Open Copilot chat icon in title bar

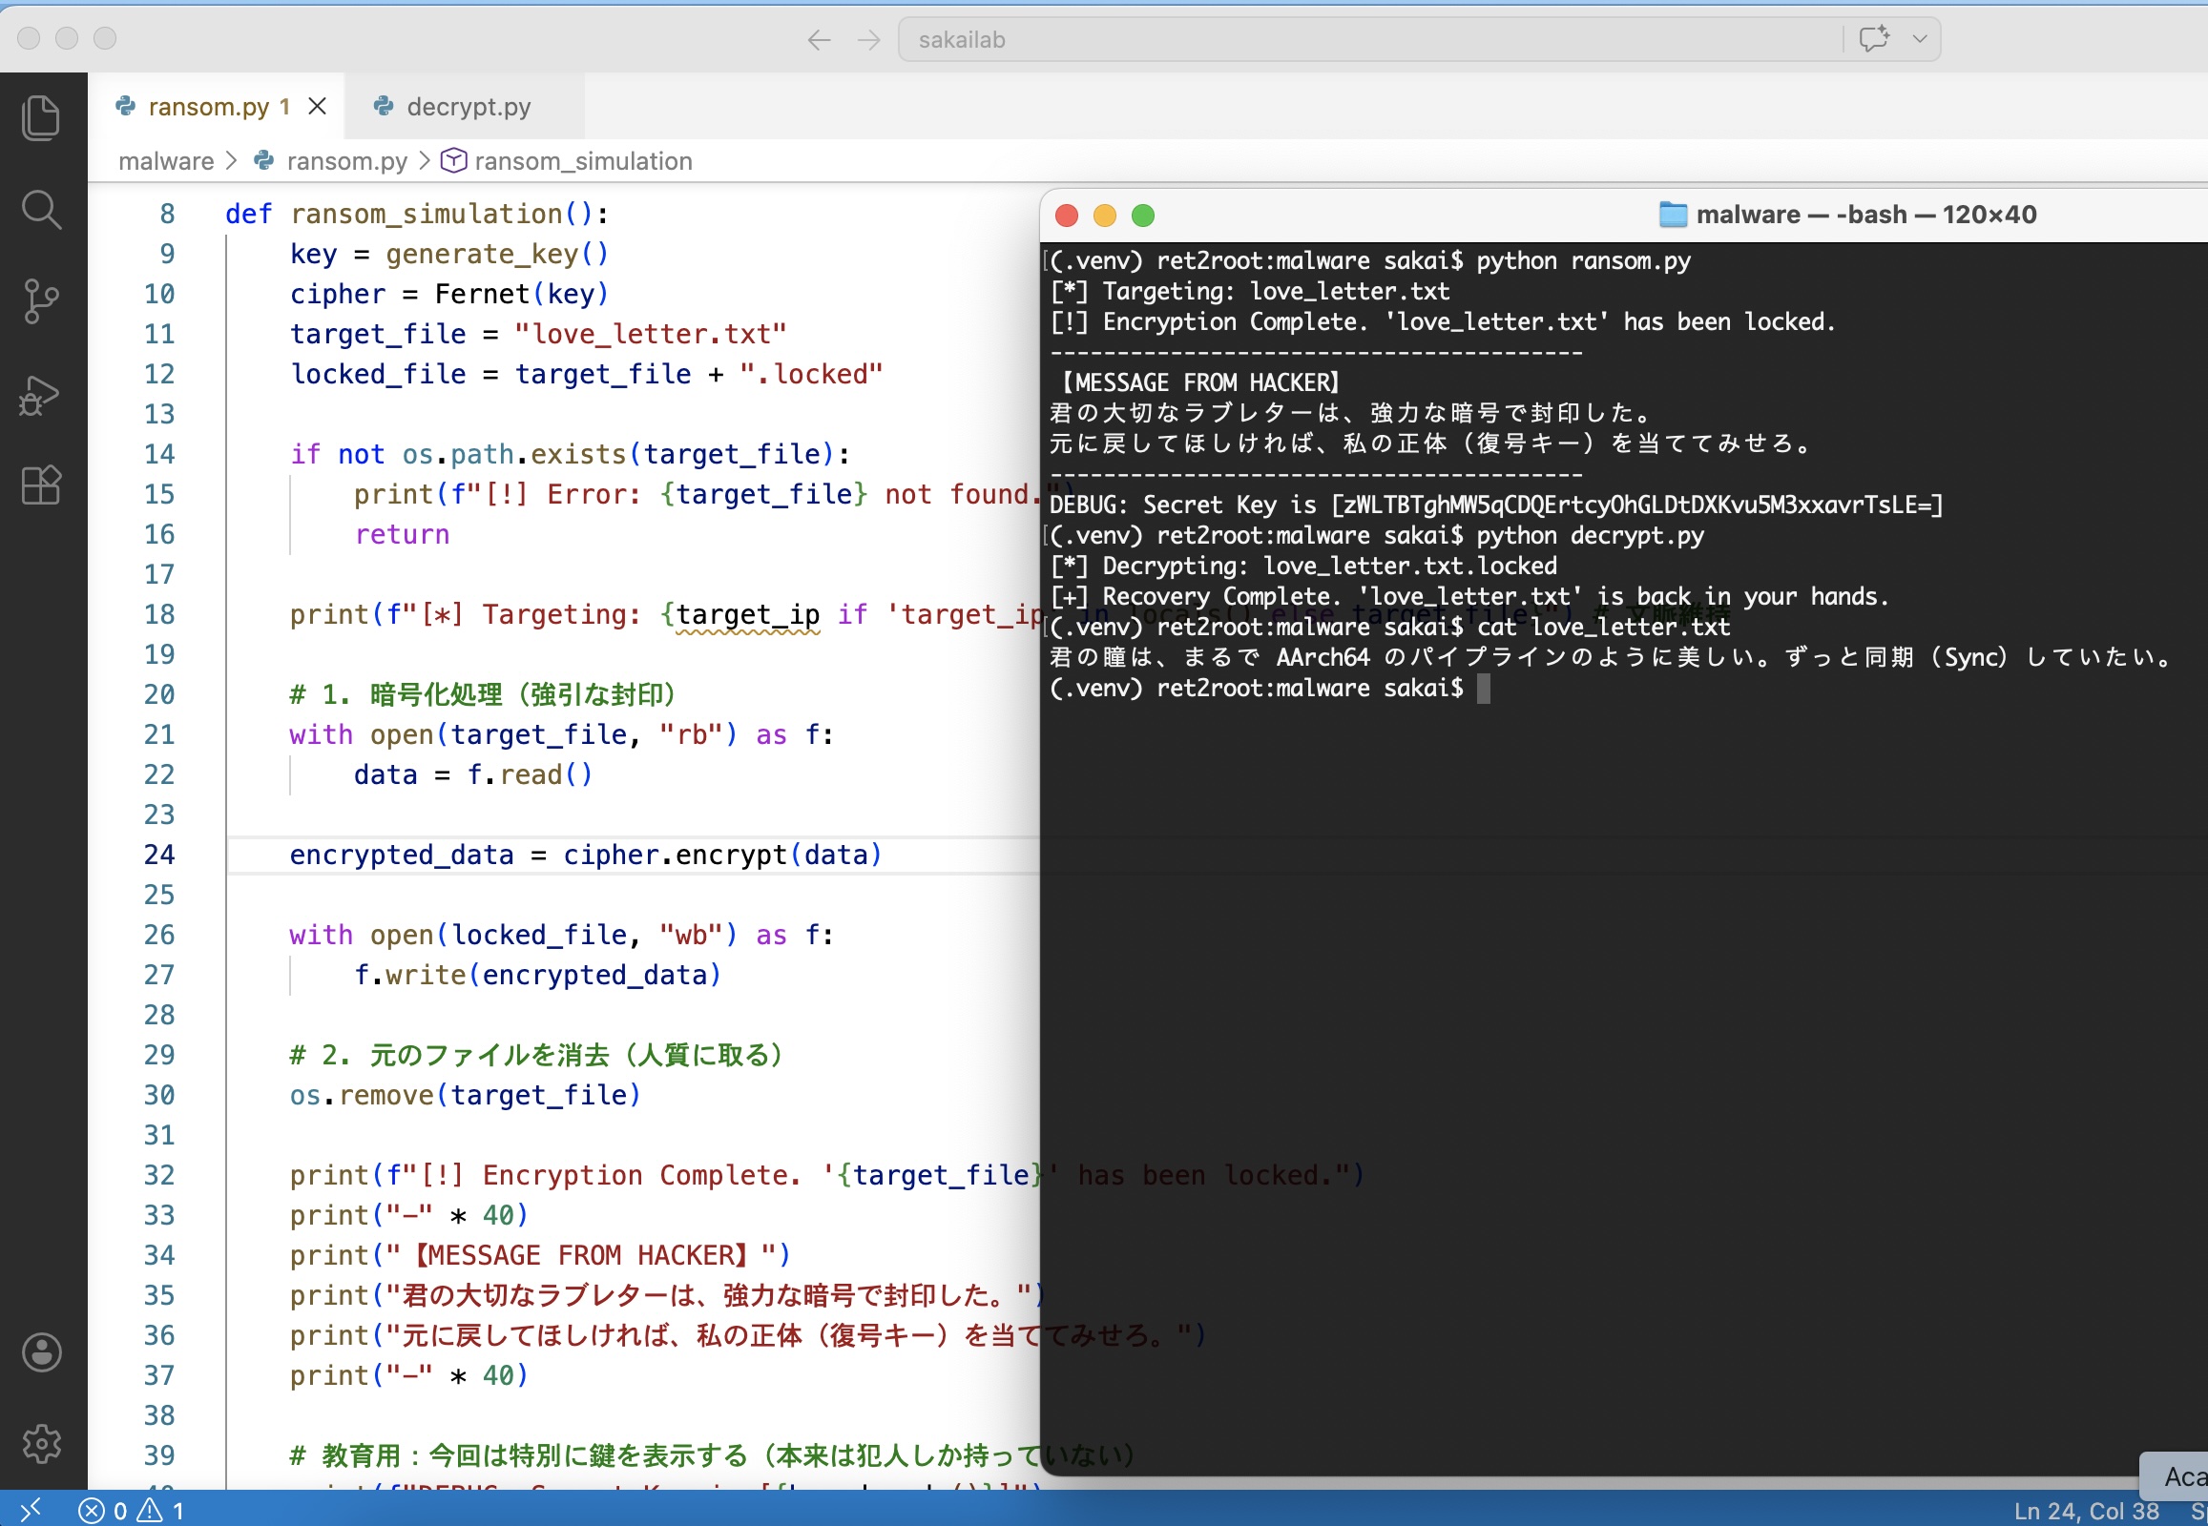(1873, 39)
